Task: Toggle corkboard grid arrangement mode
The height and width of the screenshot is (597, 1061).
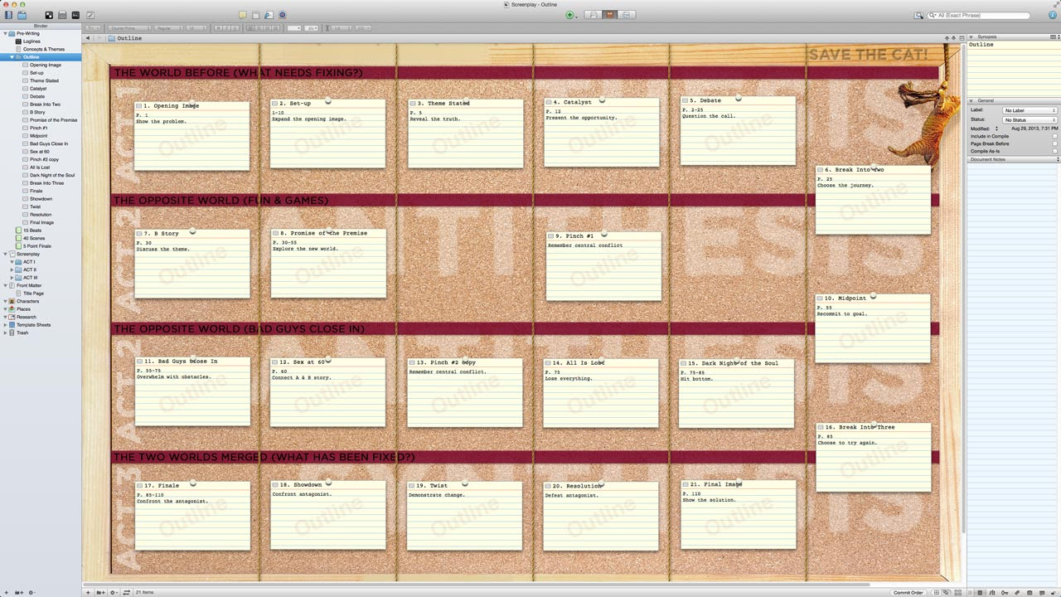Action: tap(937, 592)
